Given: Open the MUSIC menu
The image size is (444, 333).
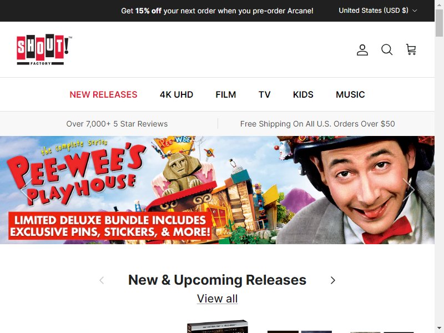Looking at the screenshot, I should pyautogui.click(x=350, y=94).
